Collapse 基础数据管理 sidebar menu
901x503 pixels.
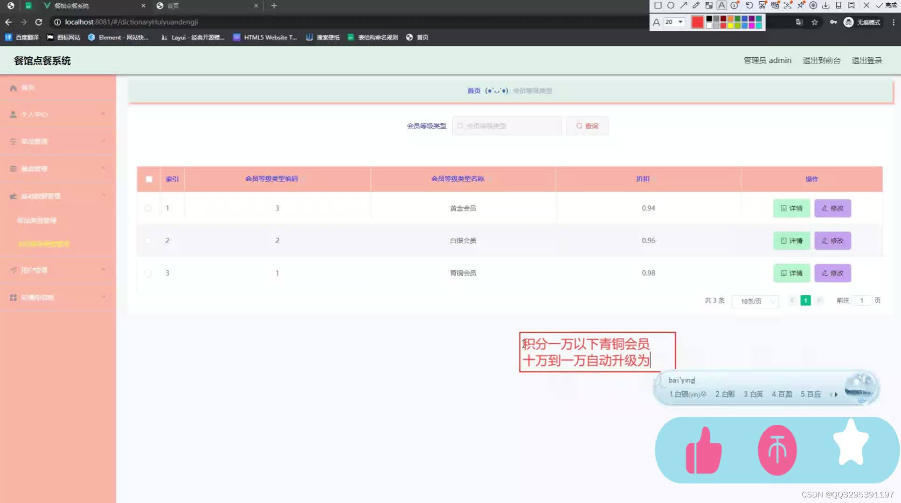pos(58,196)
